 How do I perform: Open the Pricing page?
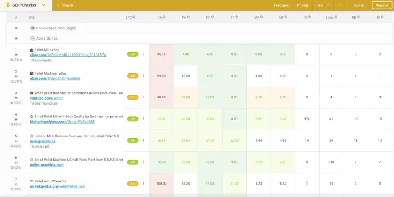[302, 5]
